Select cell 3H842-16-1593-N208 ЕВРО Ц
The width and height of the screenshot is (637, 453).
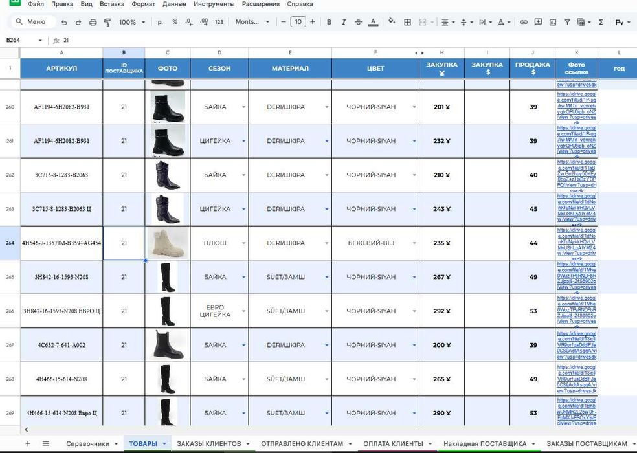pyautogui.click(x=61, y=311)
